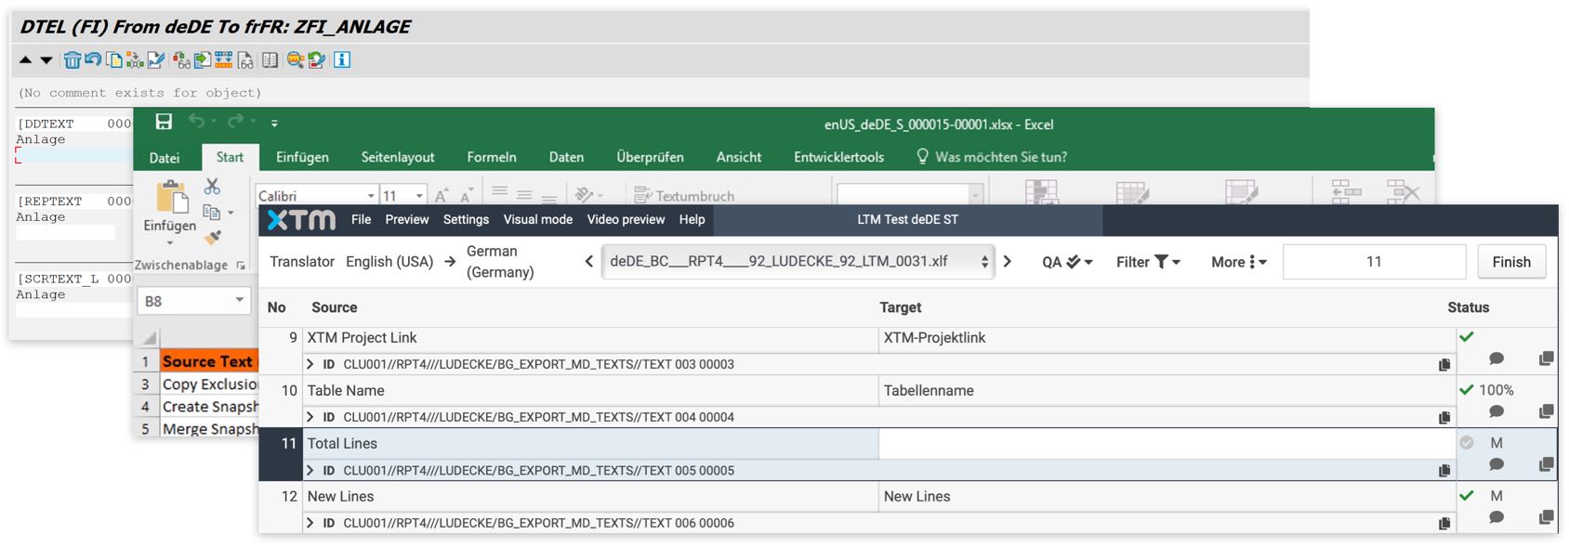1569x547 pixels.
Task: Click the orange grid arrows icon in SAP toolbar
Action: coord(223,60)
